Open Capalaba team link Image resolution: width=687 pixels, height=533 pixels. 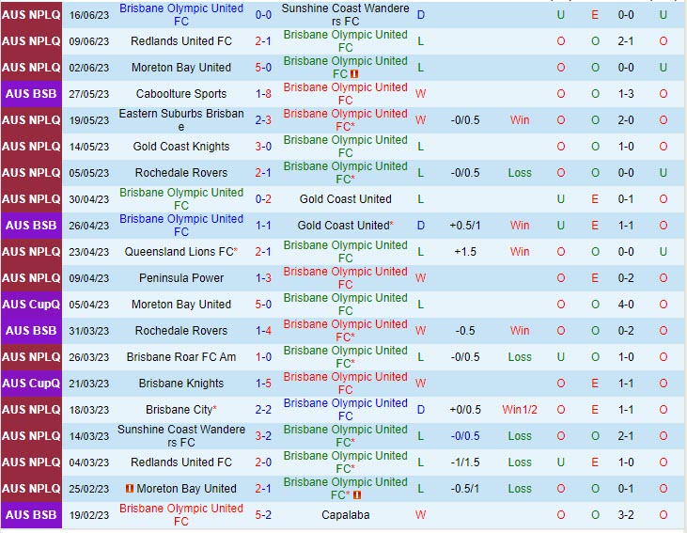pyautogui.click(x=345, y=514)
